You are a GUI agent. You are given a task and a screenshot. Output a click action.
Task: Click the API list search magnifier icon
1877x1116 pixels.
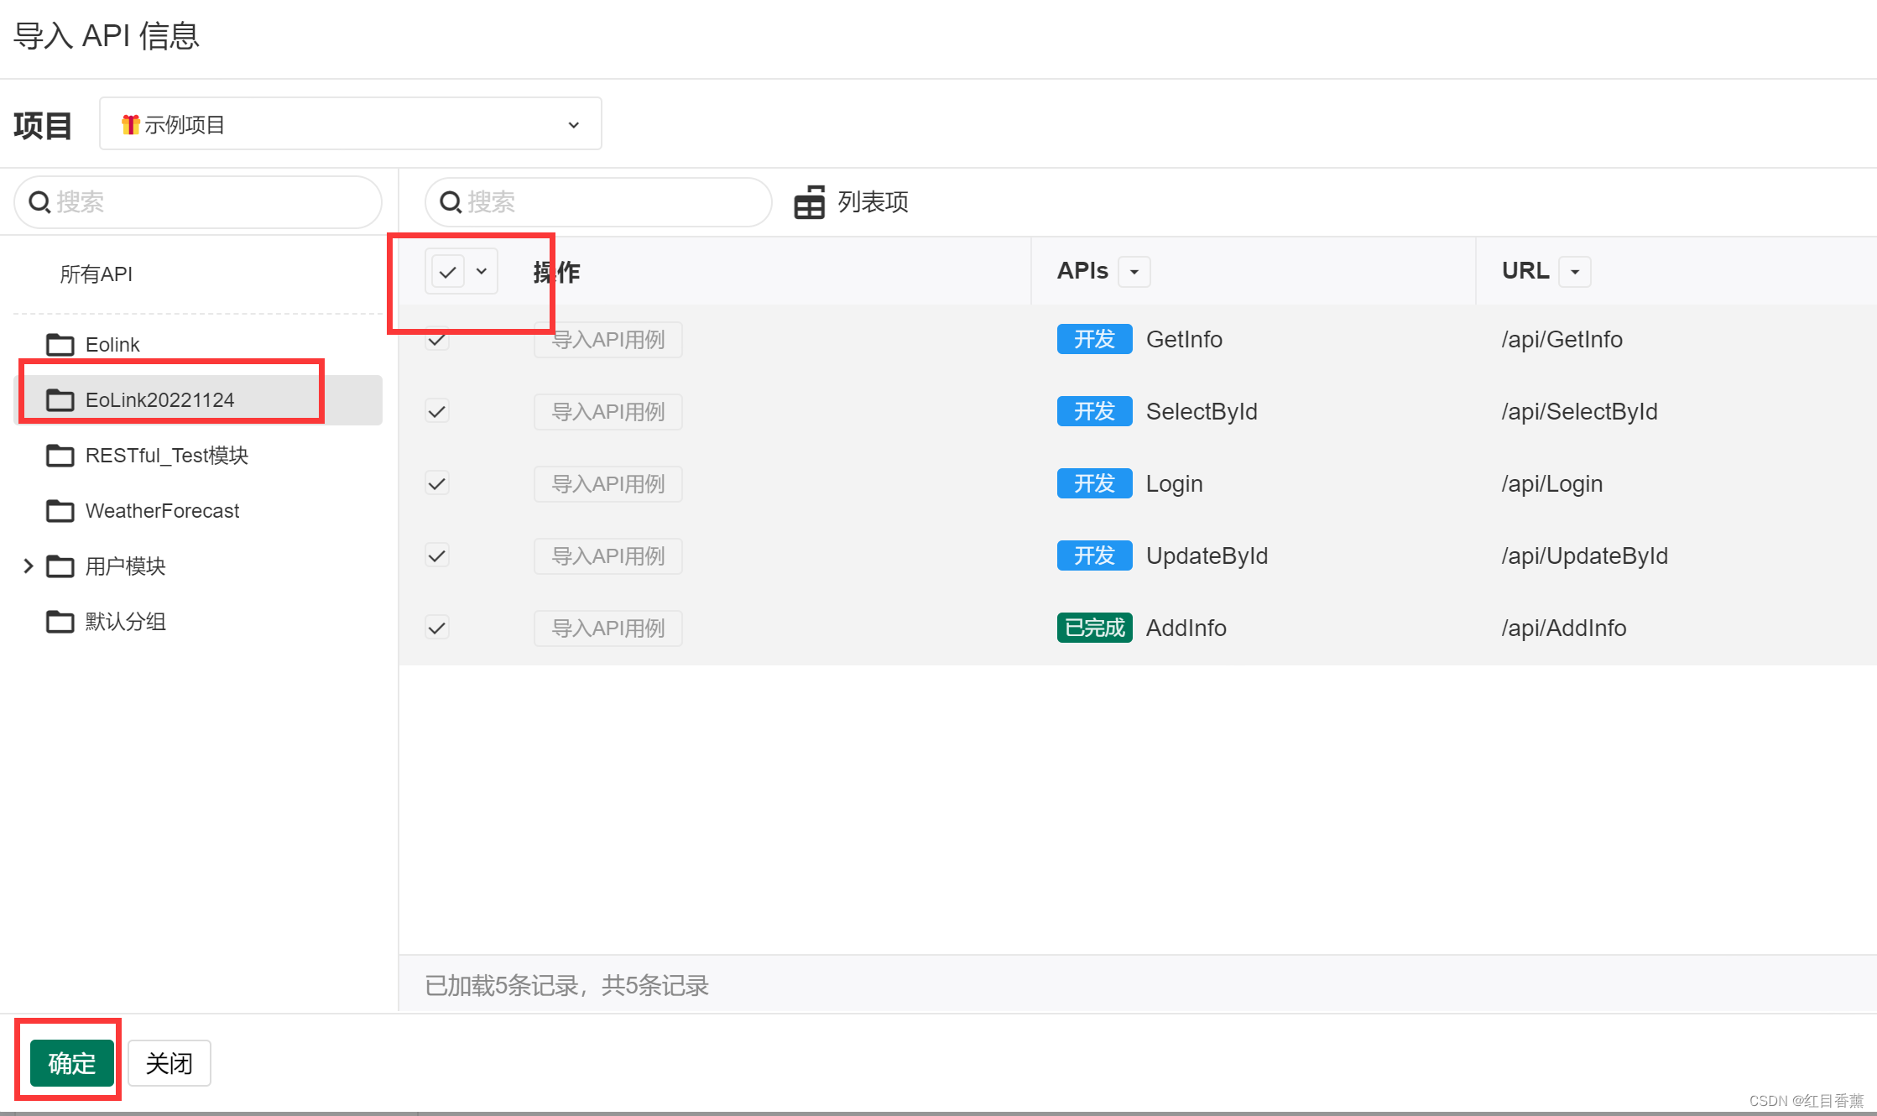point(451,202)
